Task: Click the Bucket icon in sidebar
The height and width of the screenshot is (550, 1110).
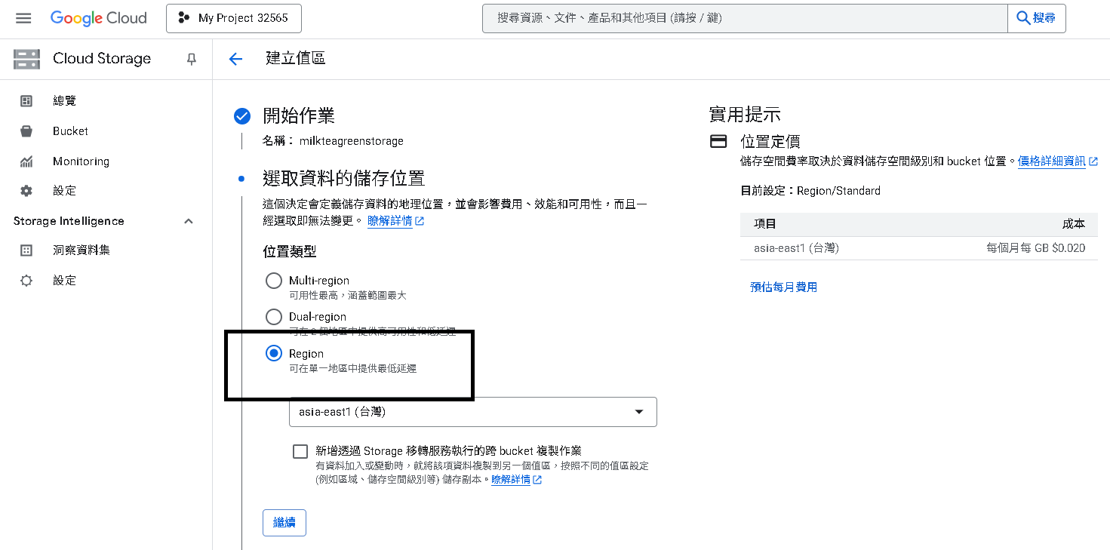Action: (x=26, y=131)
